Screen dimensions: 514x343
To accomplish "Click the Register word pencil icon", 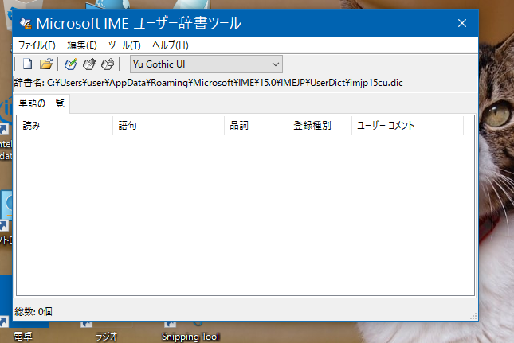I will coord(70,64).
